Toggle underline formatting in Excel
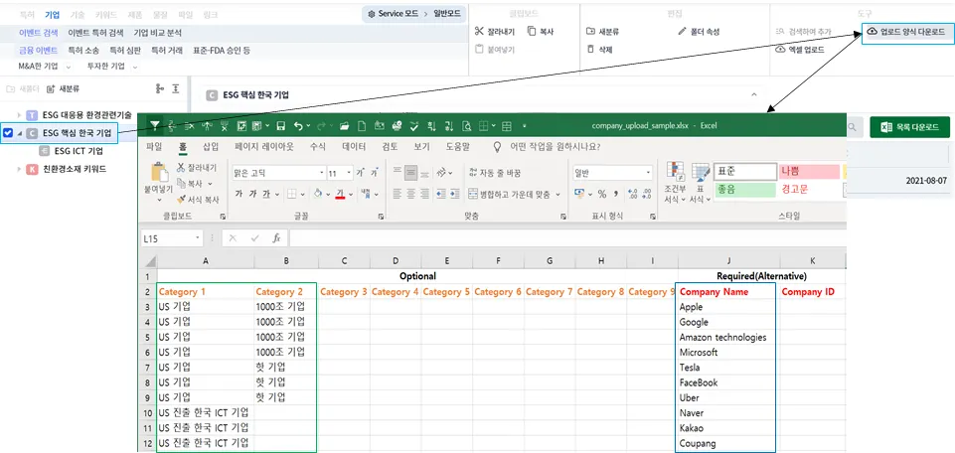 click(x=266, y=195)
